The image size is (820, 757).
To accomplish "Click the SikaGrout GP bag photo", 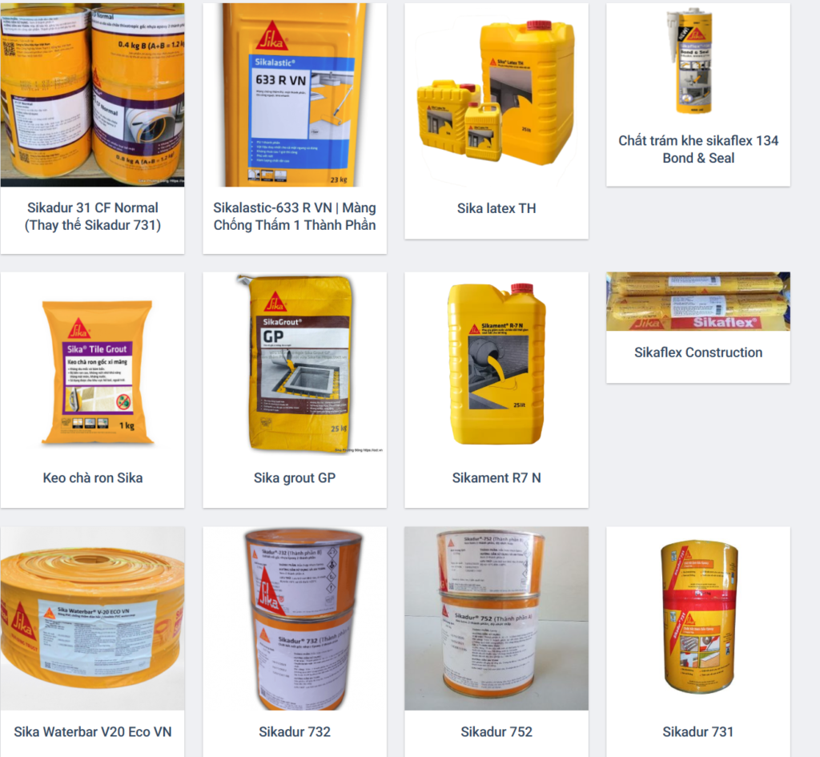I will click(295, 364).
